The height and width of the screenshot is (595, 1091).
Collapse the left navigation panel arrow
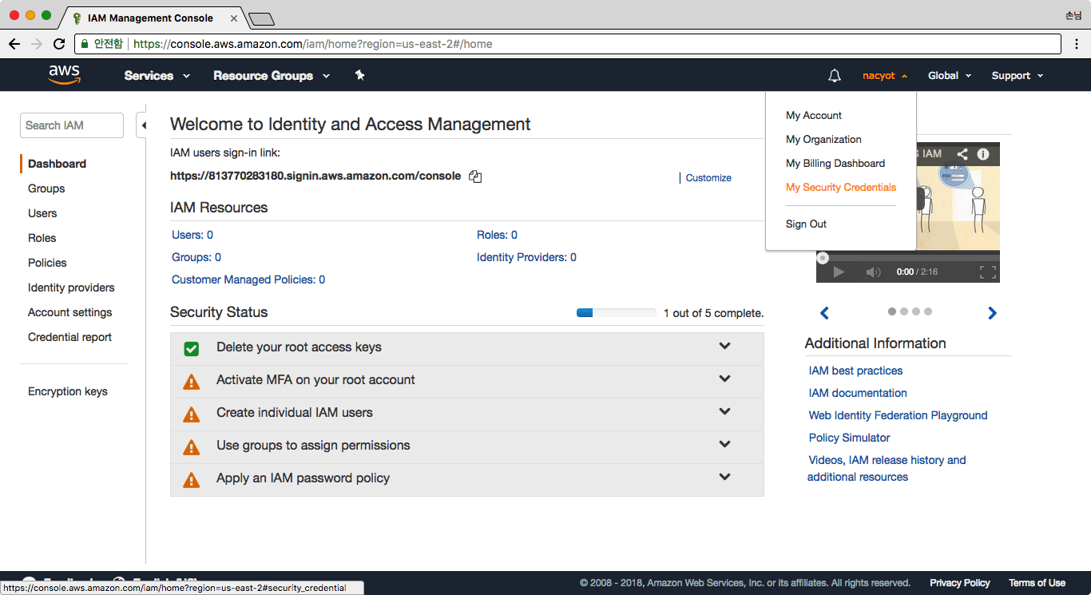pos(143,125)
